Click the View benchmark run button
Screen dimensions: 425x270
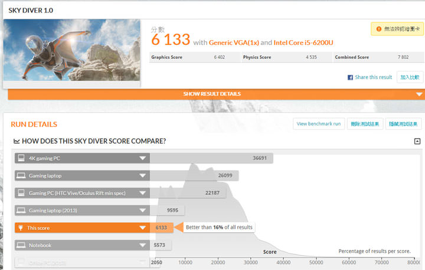click(319, 124)
